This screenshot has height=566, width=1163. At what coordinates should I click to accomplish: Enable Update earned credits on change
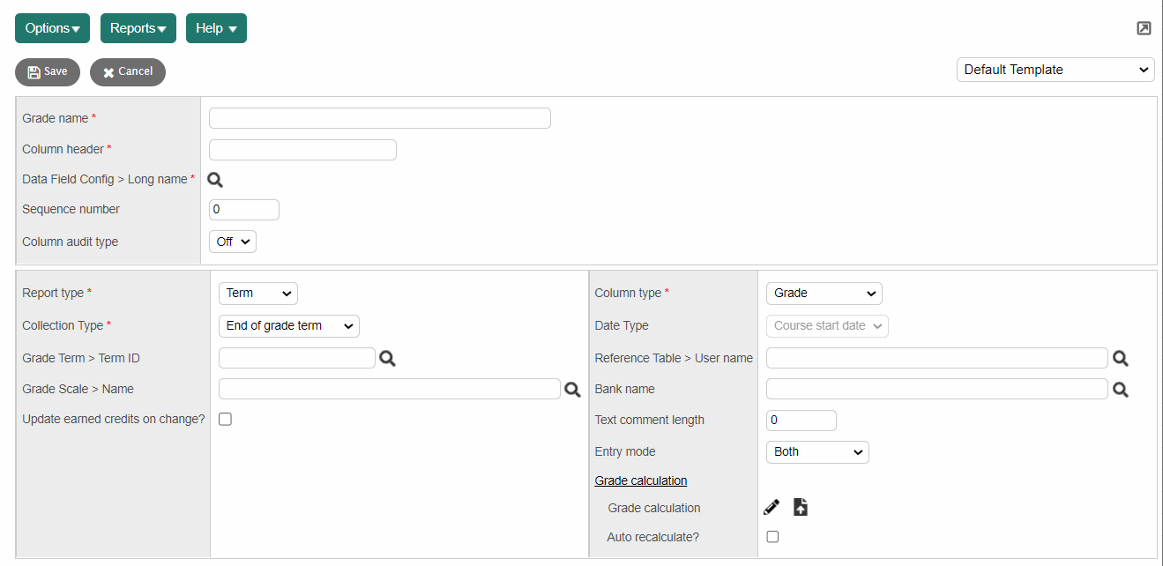pos(226,420)
